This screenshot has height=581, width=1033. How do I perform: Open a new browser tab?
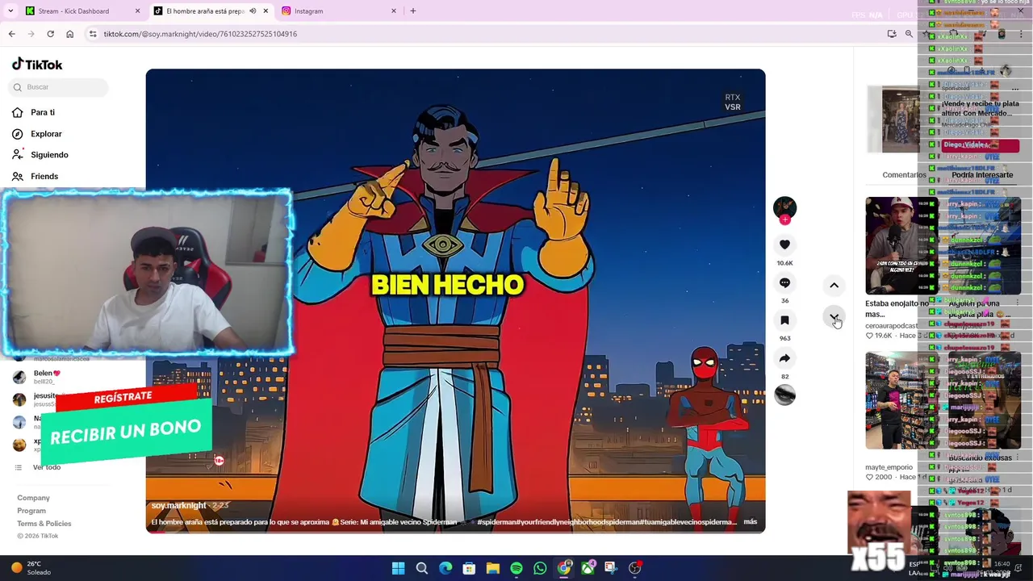coord(413,11)
